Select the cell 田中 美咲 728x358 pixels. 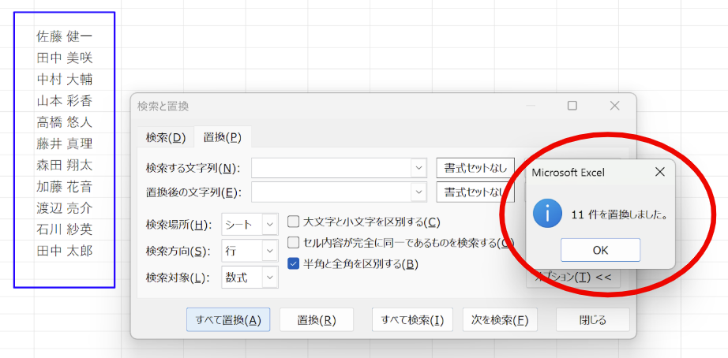coord(65,58)
